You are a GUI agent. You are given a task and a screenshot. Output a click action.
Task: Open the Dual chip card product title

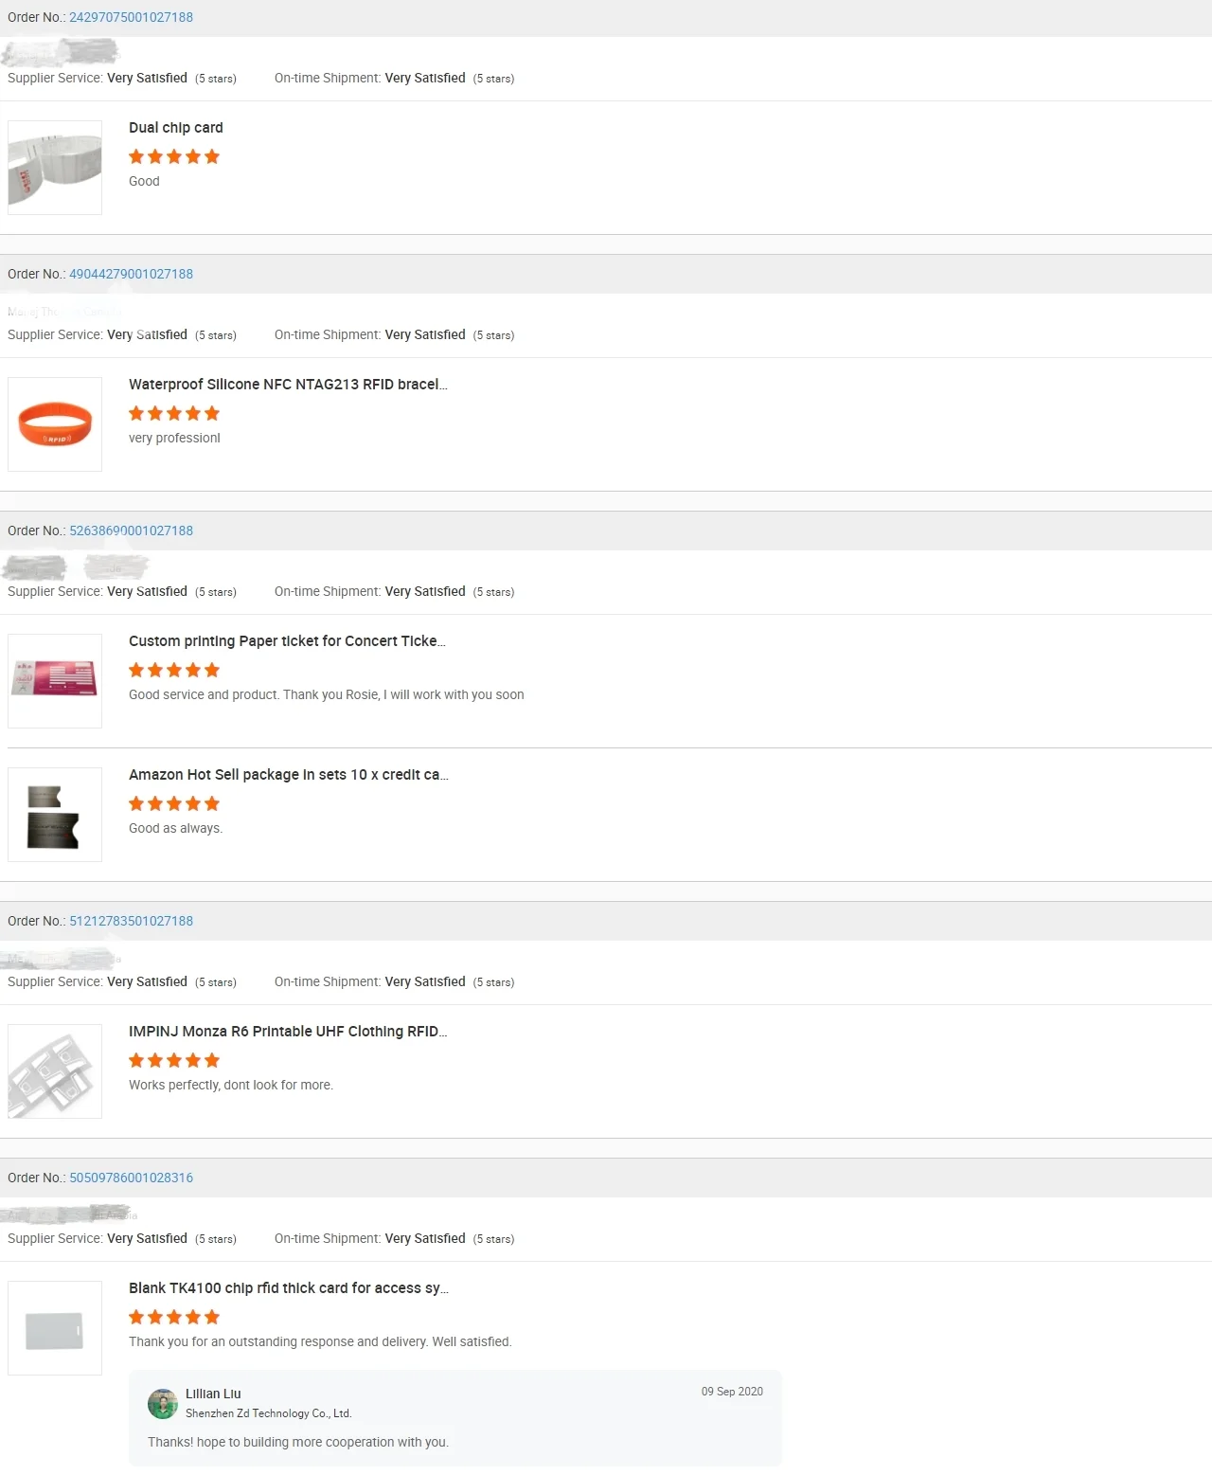click(176, 128)
